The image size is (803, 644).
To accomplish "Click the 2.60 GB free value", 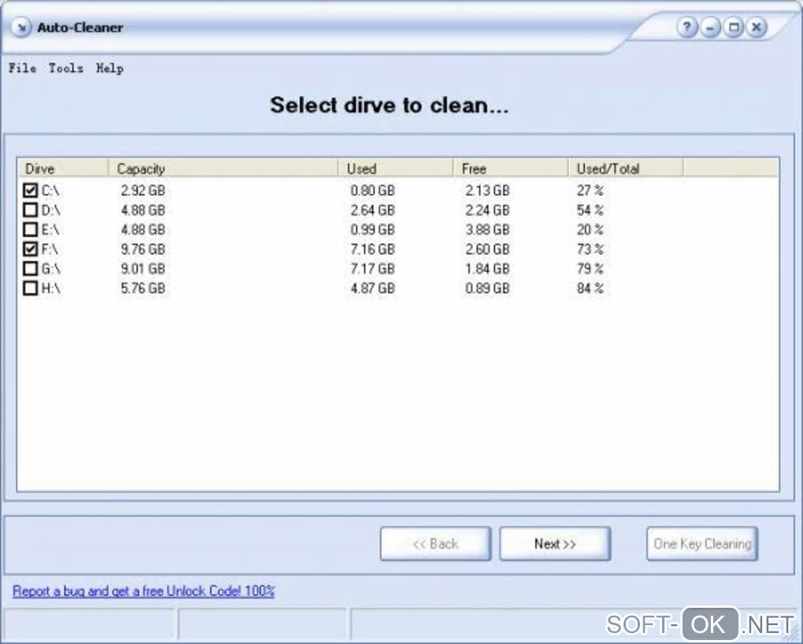I will click(487, 249).
